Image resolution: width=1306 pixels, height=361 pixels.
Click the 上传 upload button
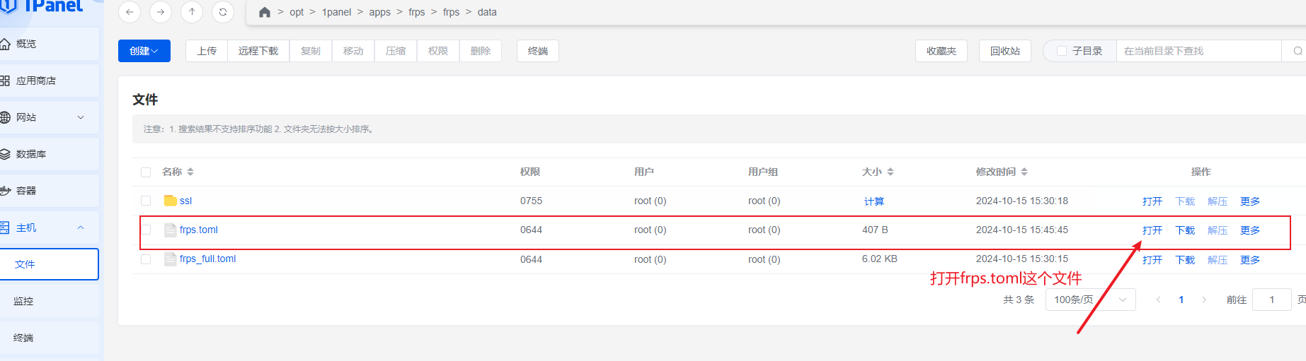coord(207,51)
